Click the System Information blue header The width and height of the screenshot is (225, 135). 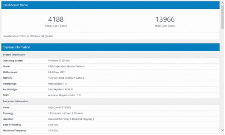pos(110,47)
